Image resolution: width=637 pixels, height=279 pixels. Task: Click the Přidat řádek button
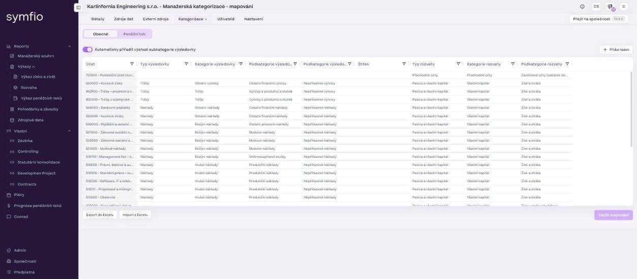(x=616, y=49)
